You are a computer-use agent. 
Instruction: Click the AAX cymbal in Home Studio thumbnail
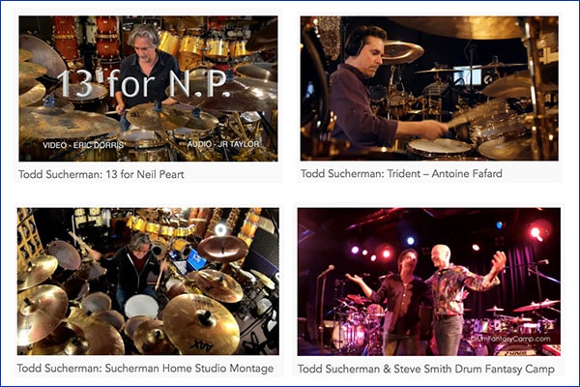coord(201,324)
